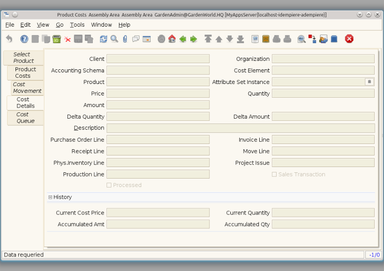Switch to the Cost Movement tab

tap(27, 88)
